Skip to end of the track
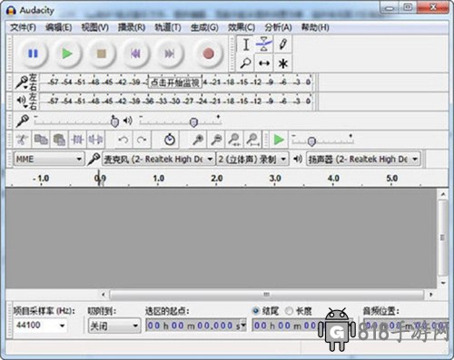 pyautogui.click(x=170, y=54)
